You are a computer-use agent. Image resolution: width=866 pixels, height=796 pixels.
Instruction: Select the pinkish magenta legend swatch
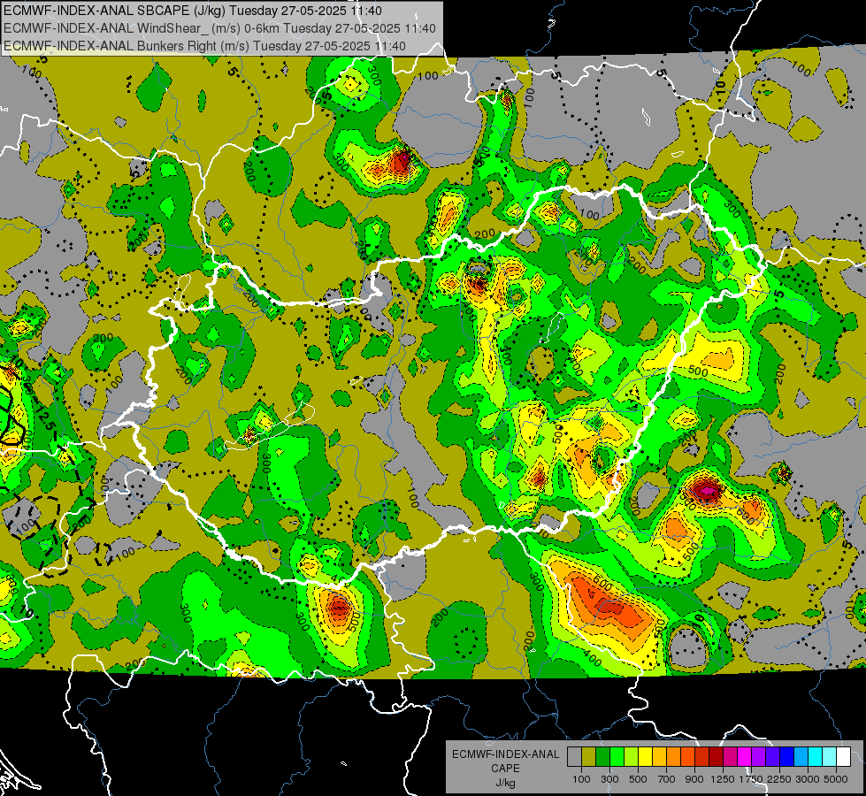[730, 757]
